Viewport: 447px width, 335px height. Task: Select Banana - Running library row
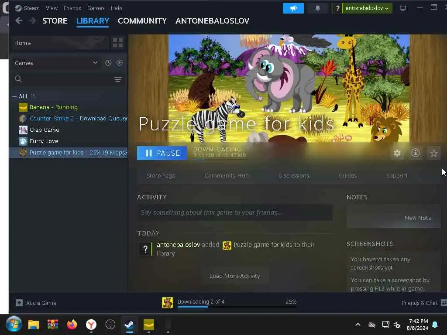coord(69,107)
